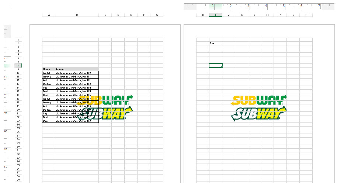Click address cell ending 'No. 183'
This screenshot has height=183, width=337.
[77, 84]
